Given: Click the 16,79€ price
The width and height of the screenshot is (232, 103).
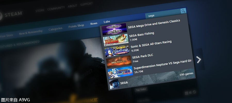Looking at the screenshot, I should [x=139, y=72].
